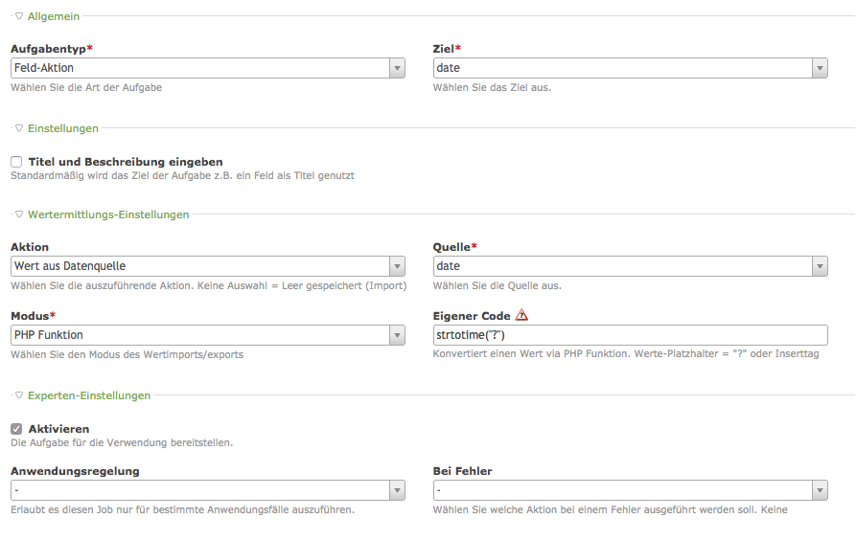Click the Bei Fehler field label

463,471
